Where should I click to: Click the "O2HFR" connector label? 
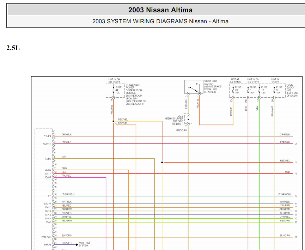click(x=47, y=136)
